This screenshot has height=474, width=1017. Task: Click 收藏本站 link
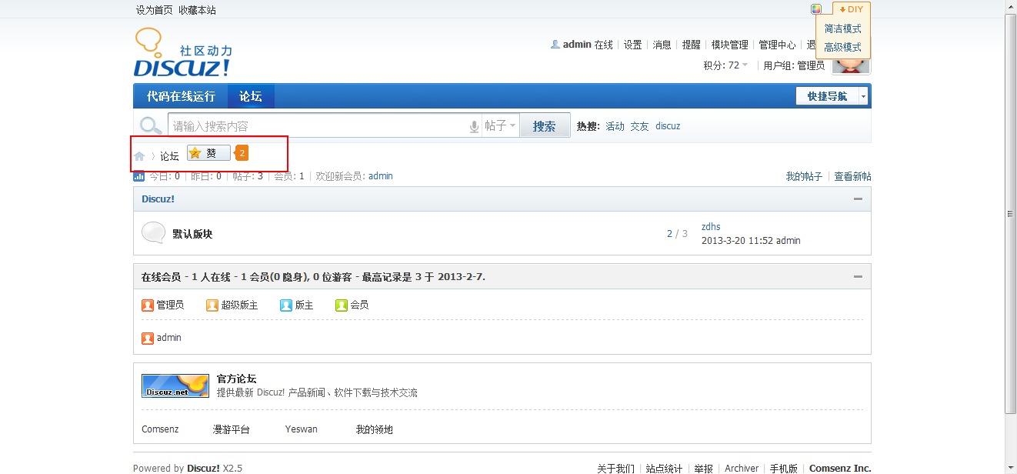[x=197, y=10]
